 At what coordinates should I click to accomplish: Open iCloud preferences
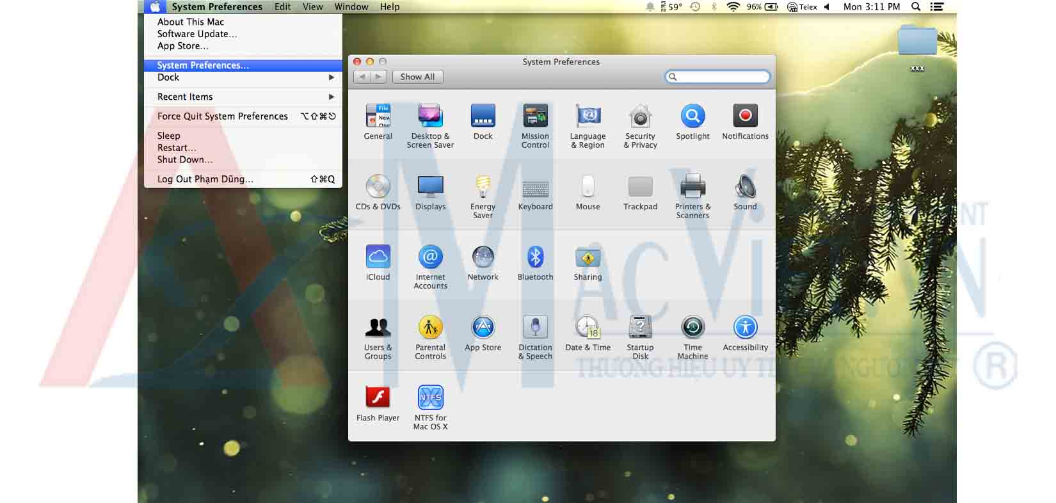378,263
